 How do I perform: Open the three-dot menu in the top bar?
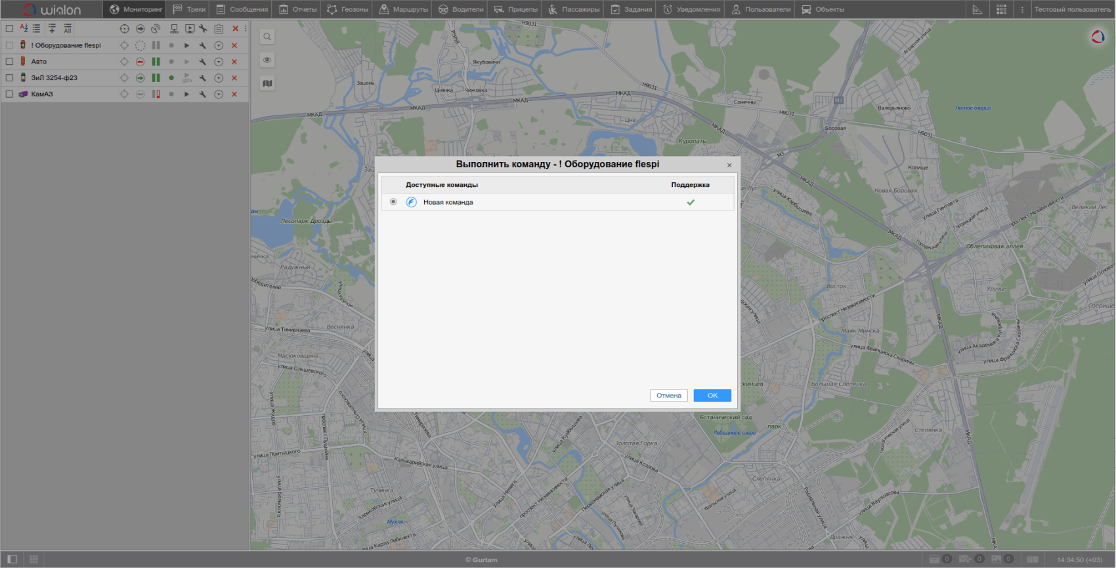pyautogui.click(x=1022, y=9)
